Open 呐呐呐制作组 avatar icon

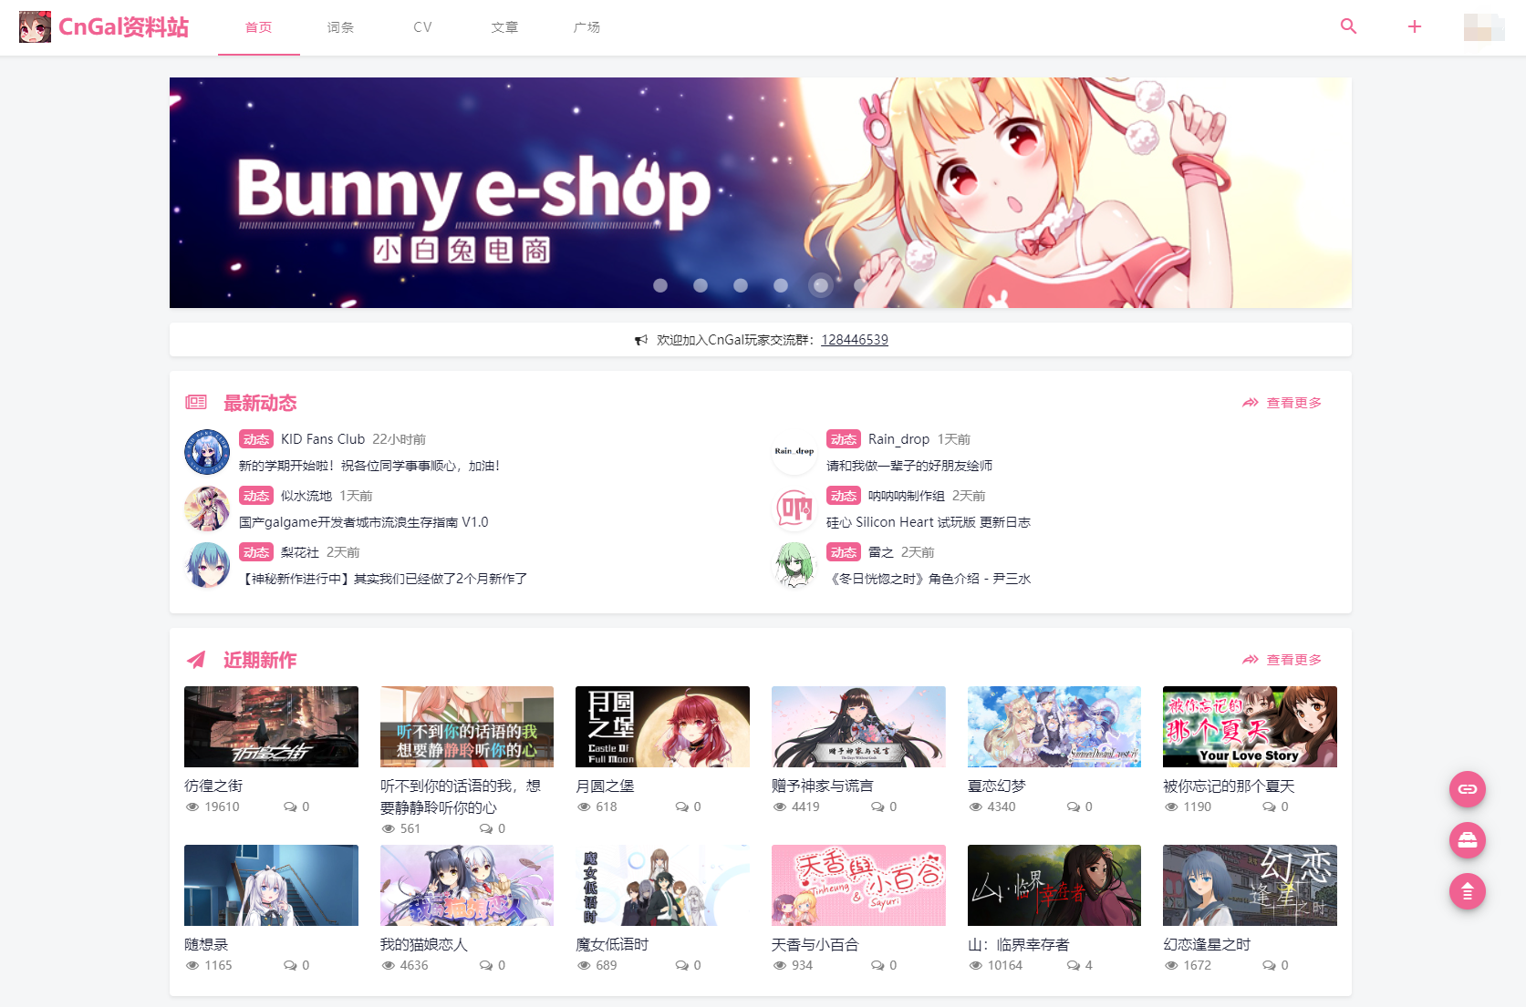tap(794, 509)
